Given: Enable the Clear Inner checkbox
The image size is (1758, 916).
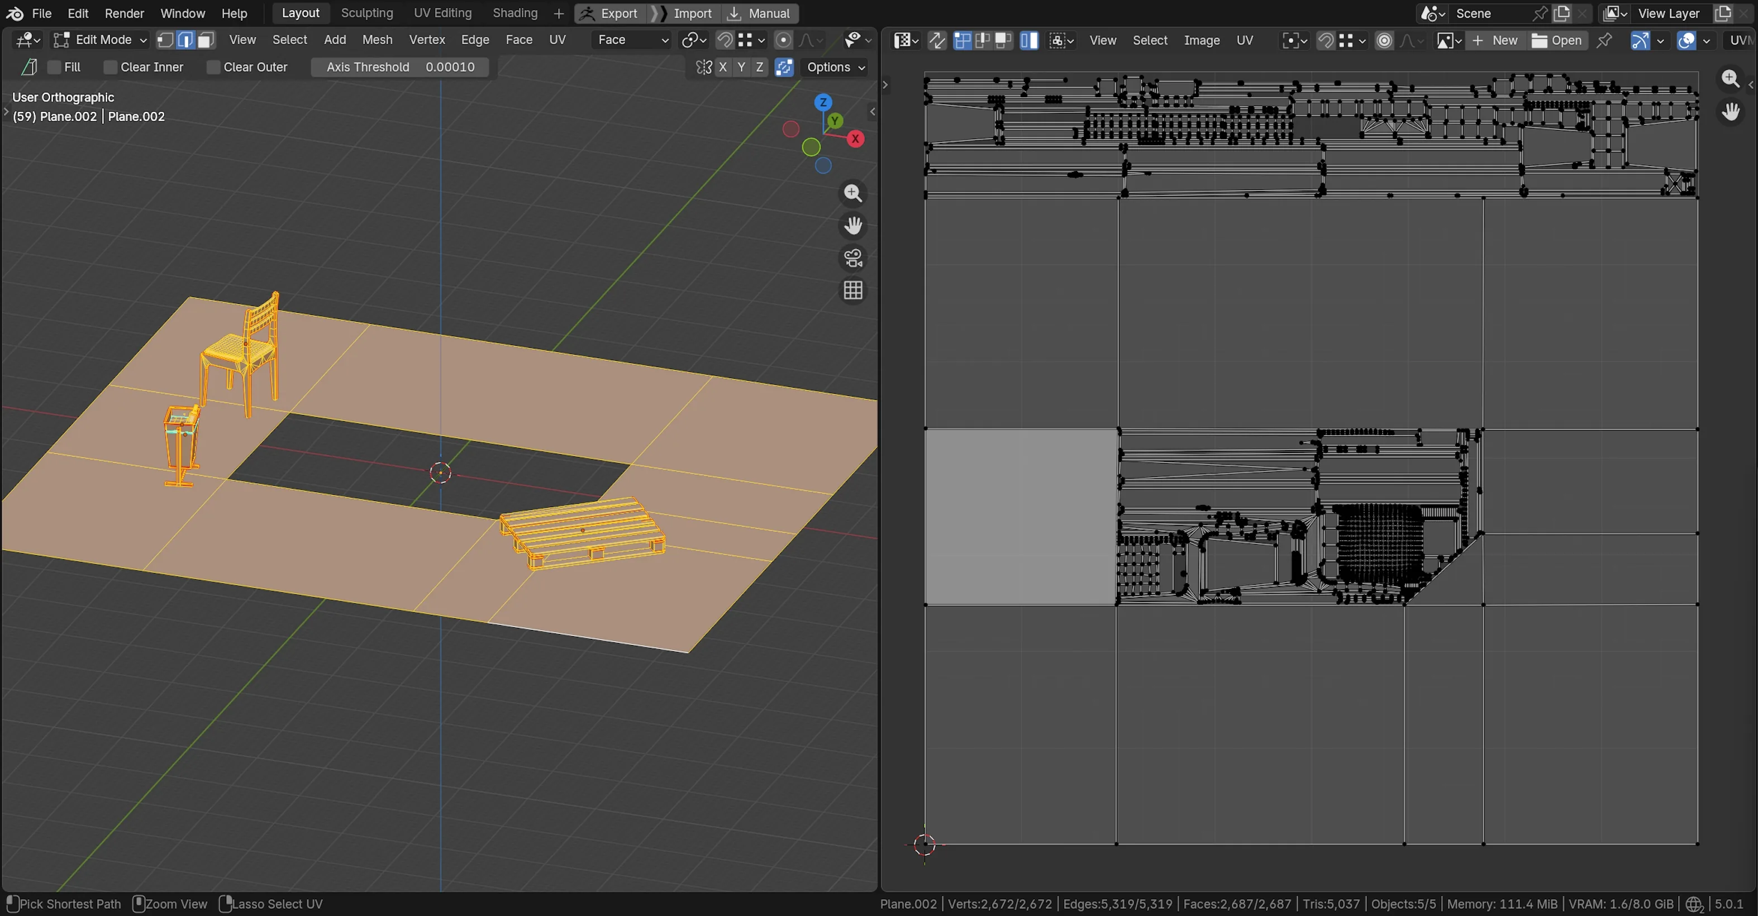Looking at the screenshot, I should [110, 67].
